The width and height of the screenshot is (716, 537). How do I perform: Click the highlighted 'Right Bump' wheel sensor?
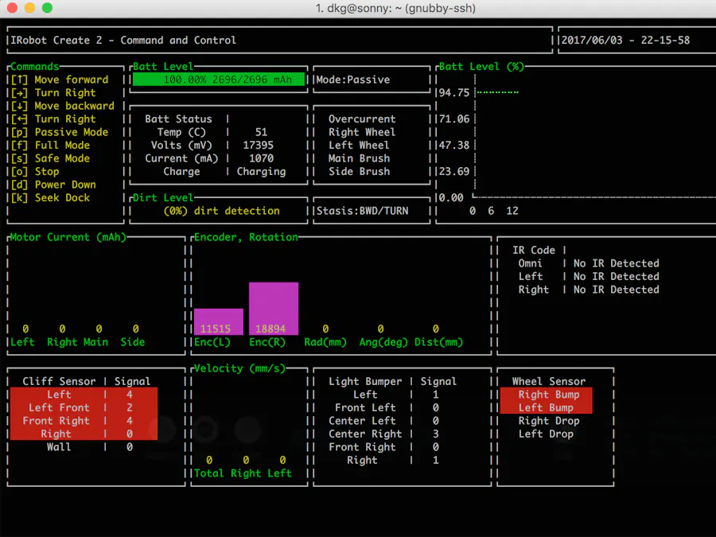tap(546, 394)
